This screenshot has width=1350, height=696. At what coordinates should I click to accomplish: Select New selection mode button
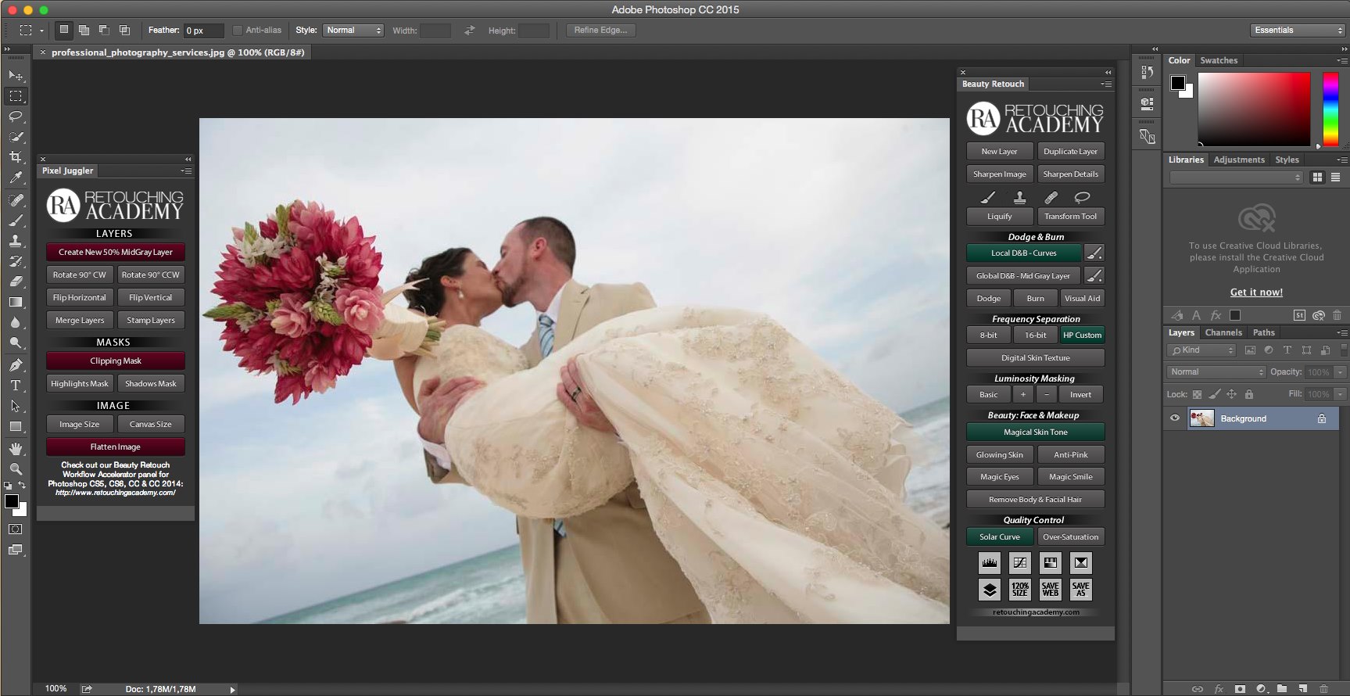click(64, 30)
